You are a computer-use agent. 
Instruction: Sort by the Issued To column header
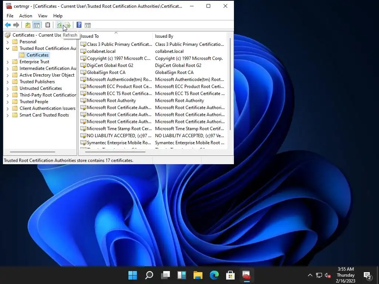[115, 36]
